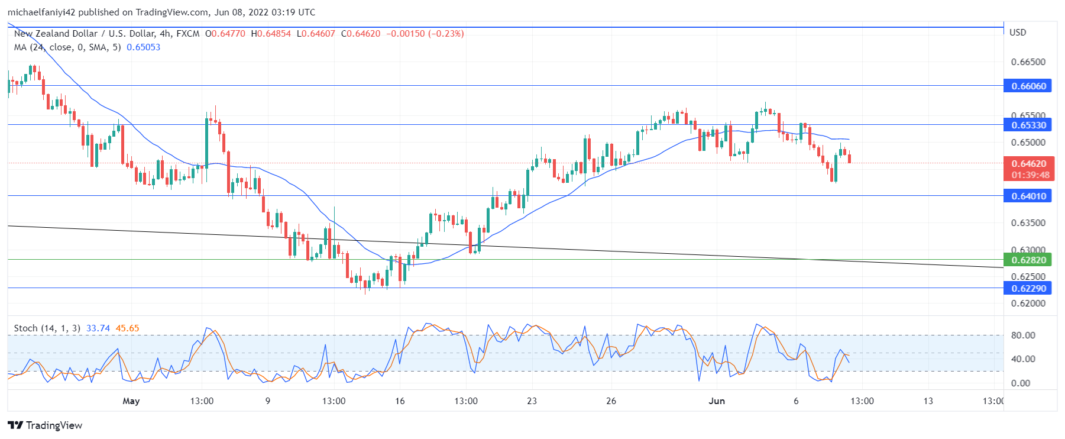Click the high price H0.64854 value
The height and width of the screenshot is (439, 1065).
271,34
